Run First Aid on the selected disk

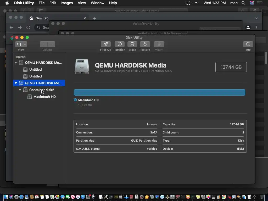tap(105, 44)
